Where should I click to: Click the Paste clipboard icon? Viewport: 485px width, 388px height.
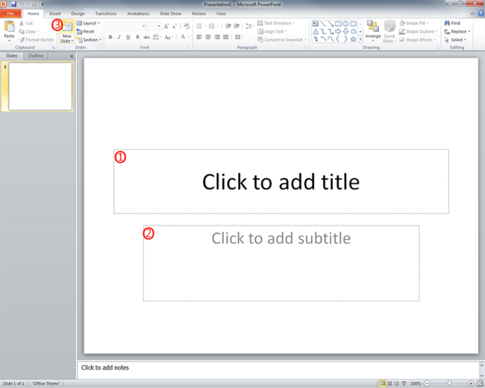coord(9,27)
